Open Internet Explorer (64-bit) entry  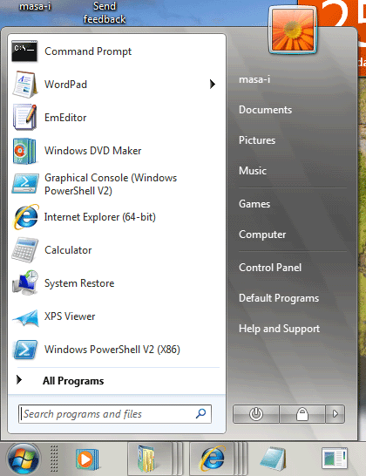pyautogui.click(x=117, y=217)
